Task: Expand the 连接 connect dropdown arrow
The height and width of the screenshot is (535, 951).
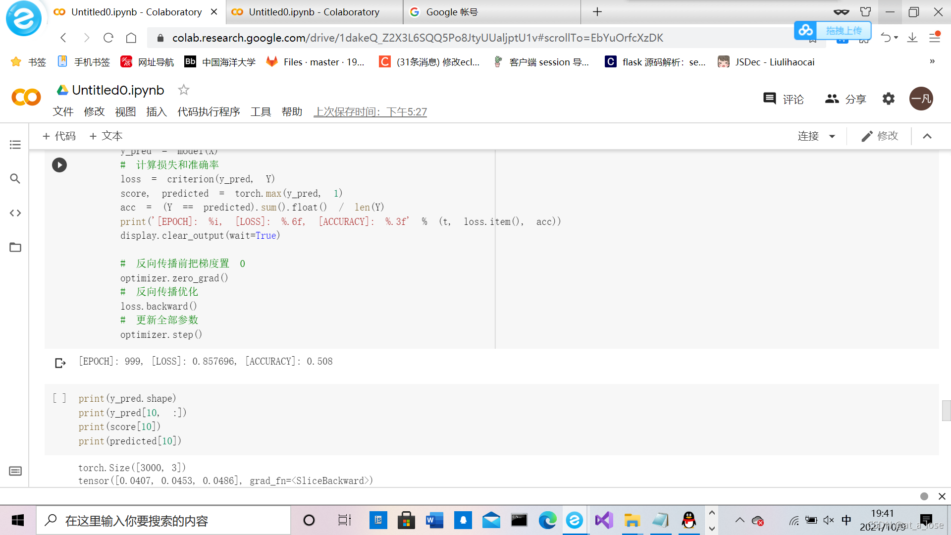Action: pyautogui.click(x=832, y=136)
